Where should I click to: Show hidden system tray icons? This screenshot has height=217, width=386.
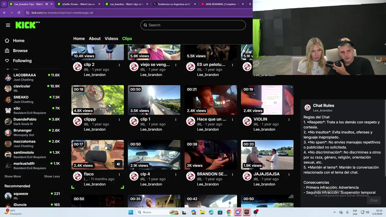pyautogui.click(x=334, y=212)
